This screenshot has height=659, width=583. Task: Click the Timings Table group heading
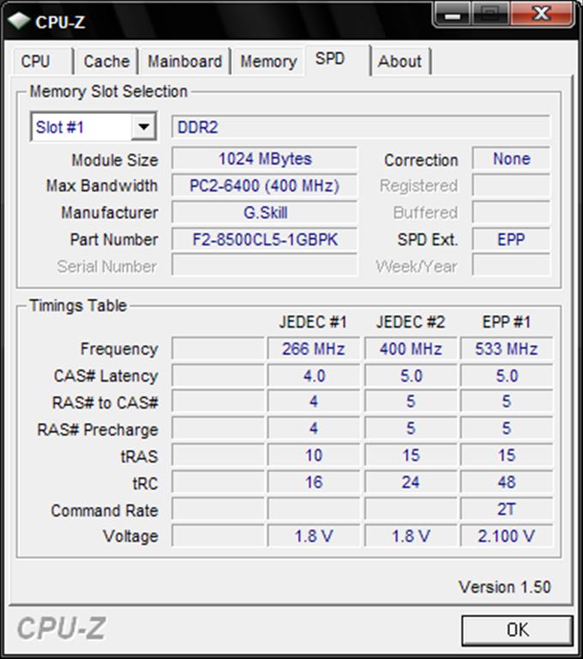coord(78,305)
